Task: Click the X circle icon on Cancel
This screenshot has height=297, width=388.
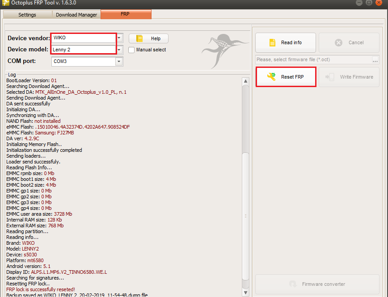Action: pyautogui.click(x=338, y=42)
